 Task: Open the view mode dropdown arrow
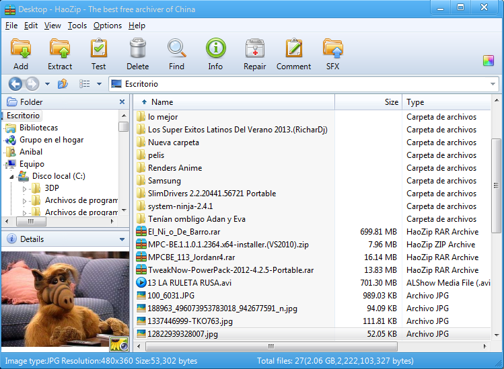99,84
